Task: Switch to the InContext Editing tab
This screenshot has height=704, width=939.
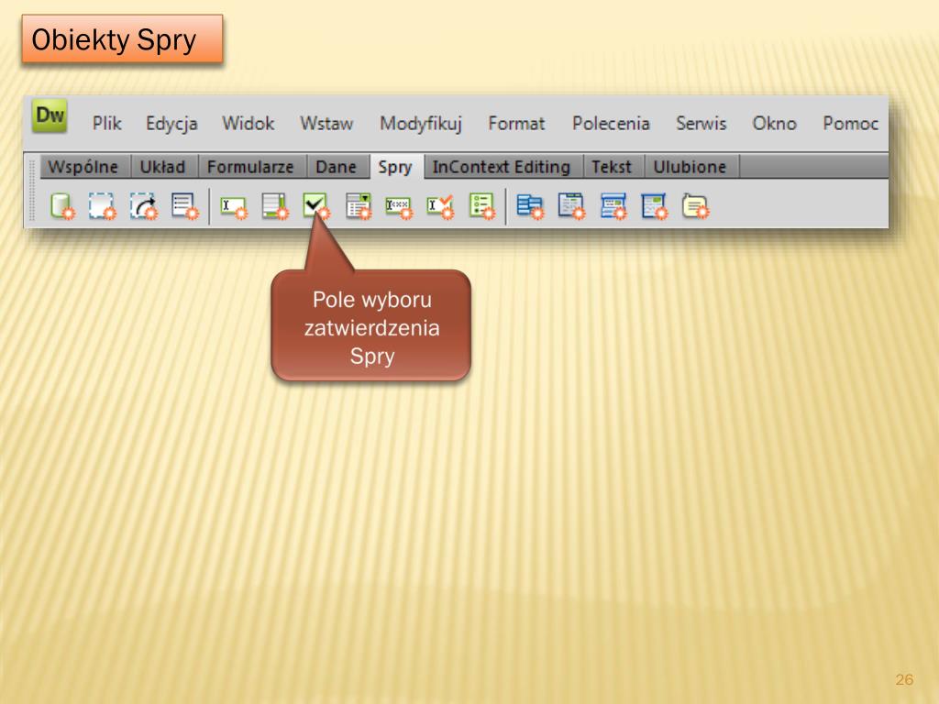Action: pos(502,167)
